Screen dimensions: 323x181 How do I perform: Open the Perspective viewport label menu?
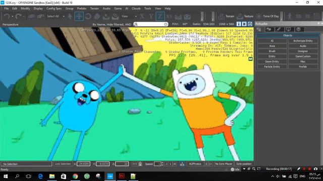(x=10, y=25)
